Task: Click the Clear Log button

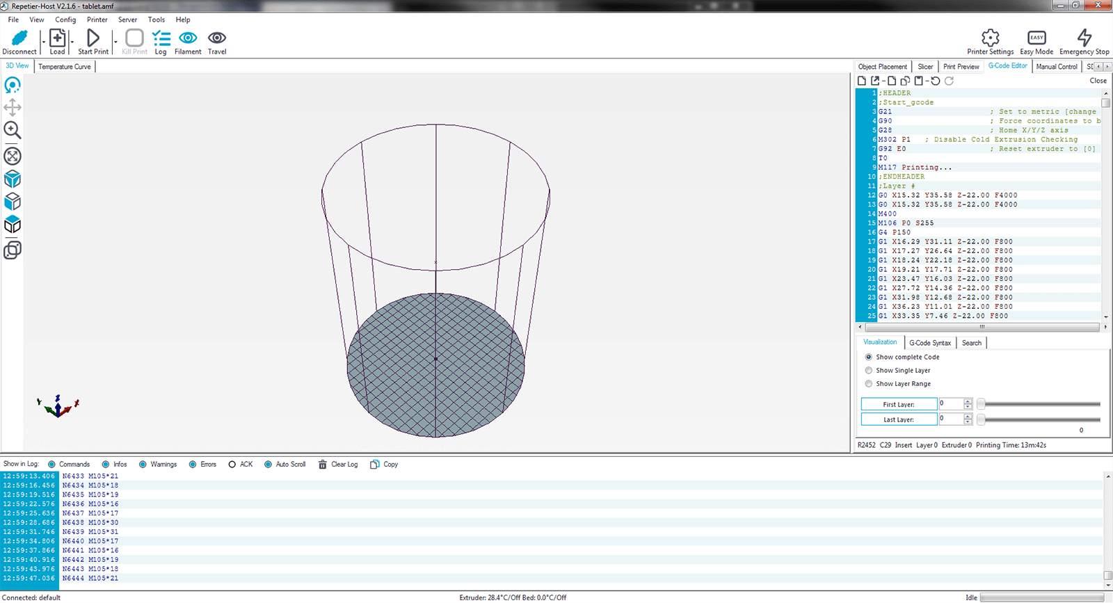Action: [x=338, y=465]
